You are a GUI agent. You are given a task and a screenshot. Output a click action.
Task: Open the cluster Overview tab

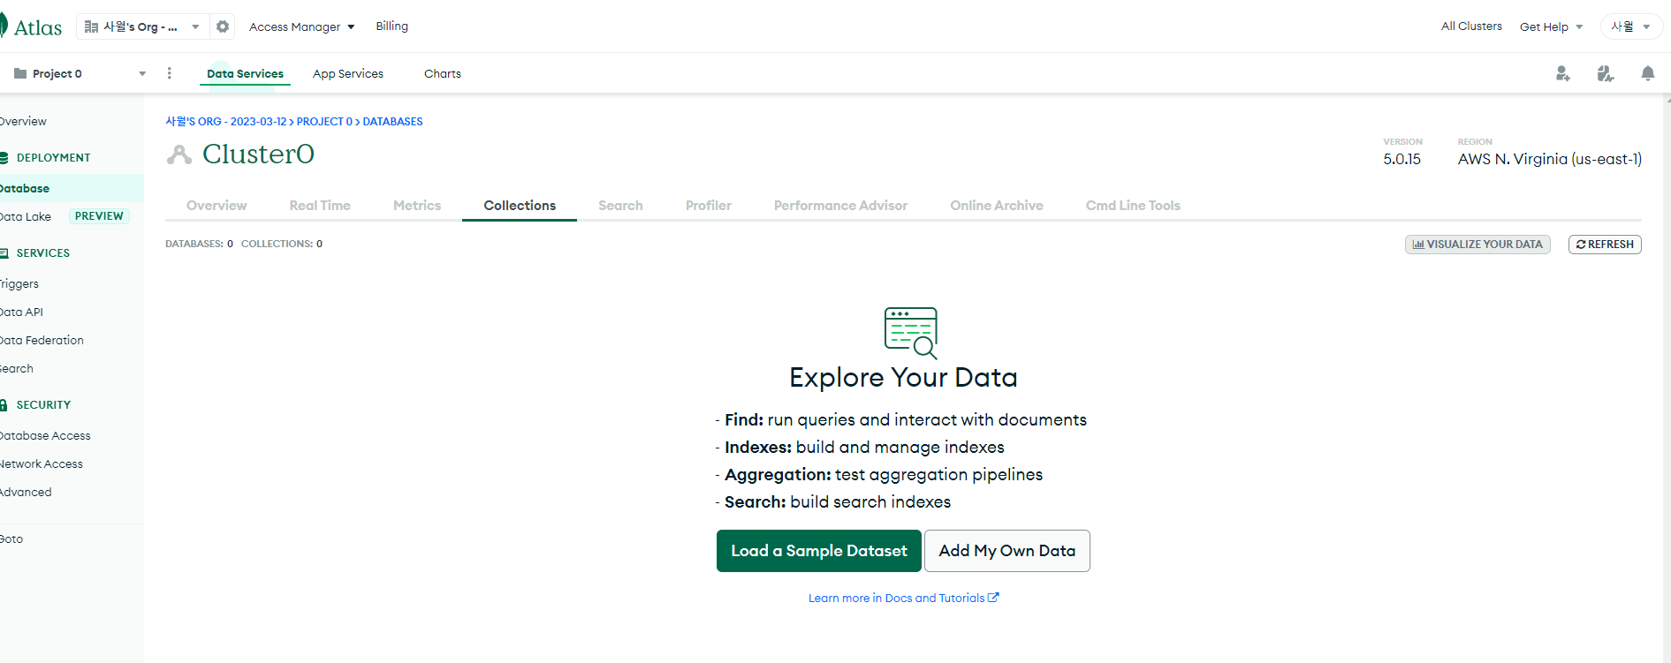[216, 206]
